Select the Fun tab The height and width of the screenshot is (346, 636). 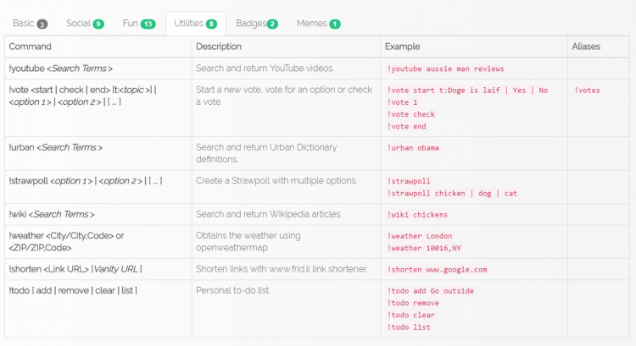(x=139, y=24)
